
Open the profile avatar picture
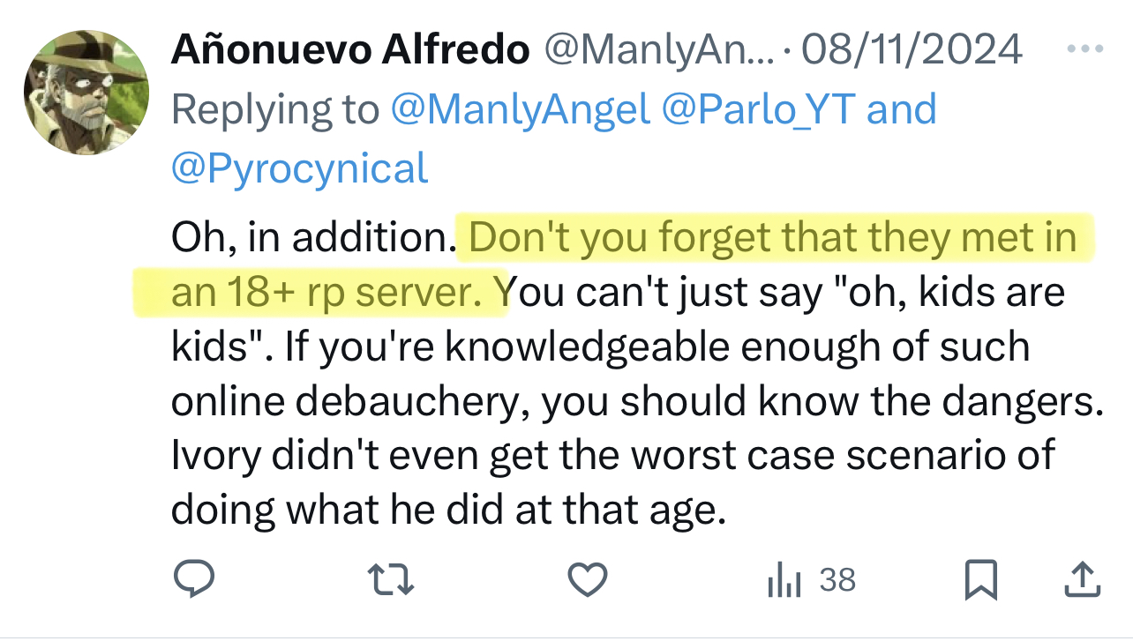point(86,91)
